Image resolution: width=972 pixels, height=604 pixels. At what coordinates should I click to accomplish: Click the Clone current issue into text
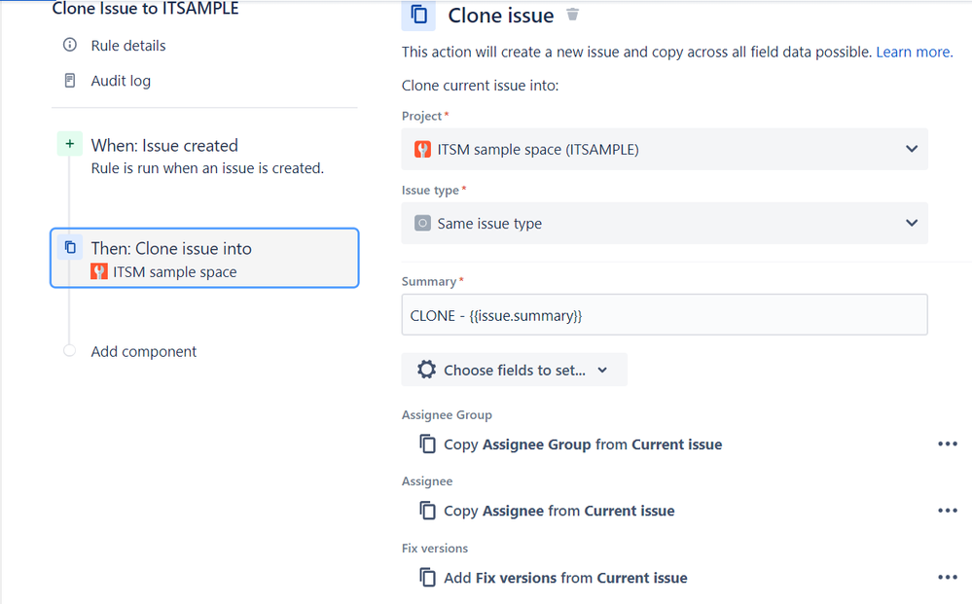click(480, 86)
